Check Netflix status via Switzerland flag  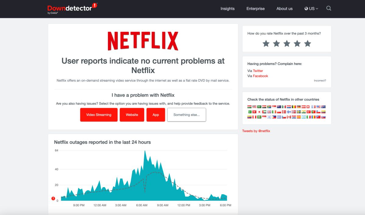tap(308, 107)
